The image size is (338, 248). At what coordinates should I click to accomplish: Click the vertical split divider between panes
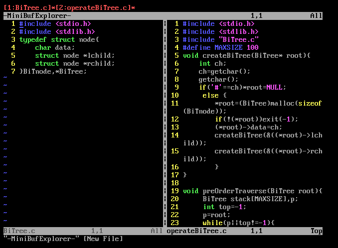pos(165,124)
